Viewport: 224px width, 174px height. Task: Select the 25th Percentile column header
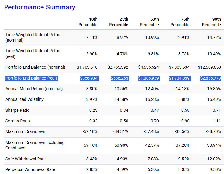119,22
